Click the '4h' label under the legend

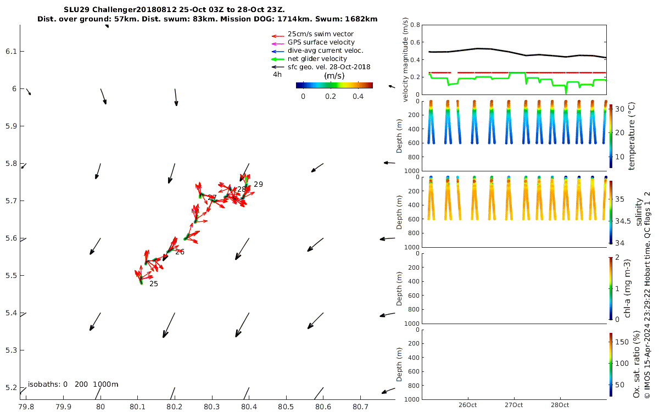coord(277,75)
